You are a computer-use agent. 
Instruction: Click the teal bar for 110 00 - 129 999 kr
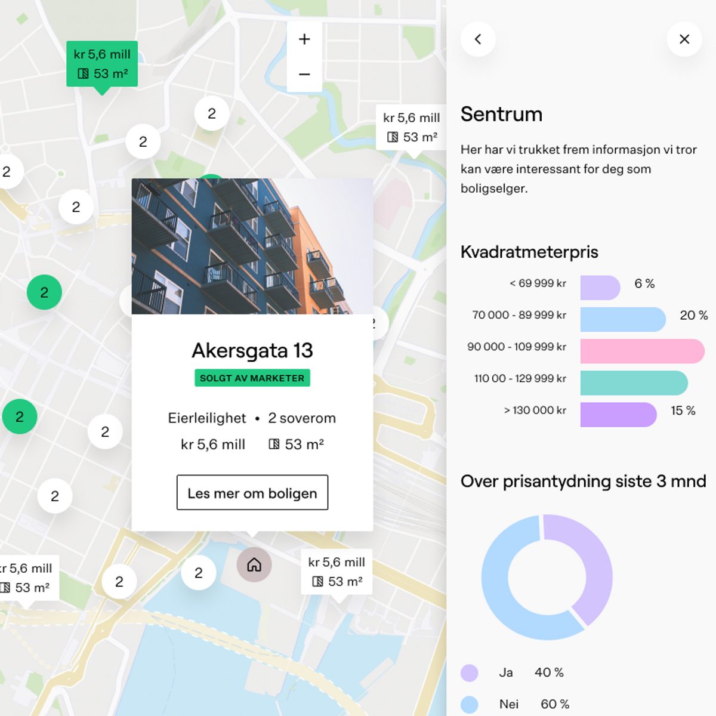634,383
